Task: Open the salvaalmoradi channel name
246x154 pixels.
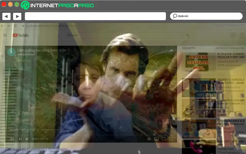Action: click(x=26, y=55)
